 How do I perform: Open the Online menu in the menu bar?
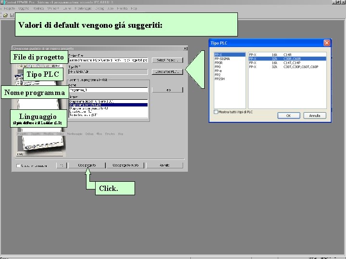67,8
